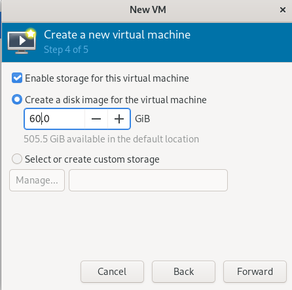This screenshot has height=290, width=292.
Task: Increase disk size with the plus button
Action: click(x=119, y=119)
